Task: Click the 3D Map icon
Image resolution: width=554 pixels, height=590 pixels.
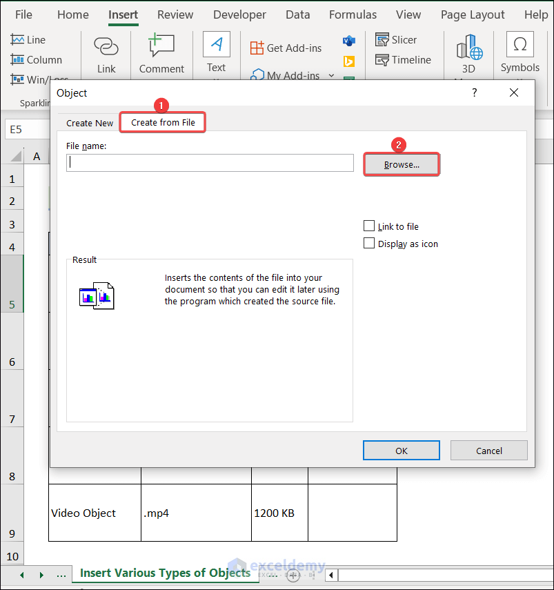Action: 468,48
